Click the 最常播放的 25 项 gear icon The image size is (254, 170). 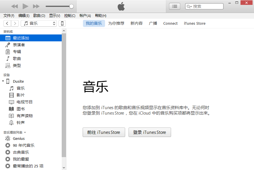8,166
